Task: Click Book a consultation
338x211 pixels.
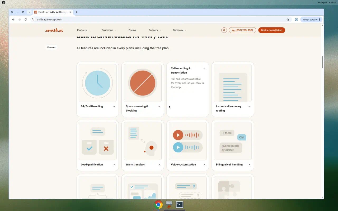Action: point(271,30)
